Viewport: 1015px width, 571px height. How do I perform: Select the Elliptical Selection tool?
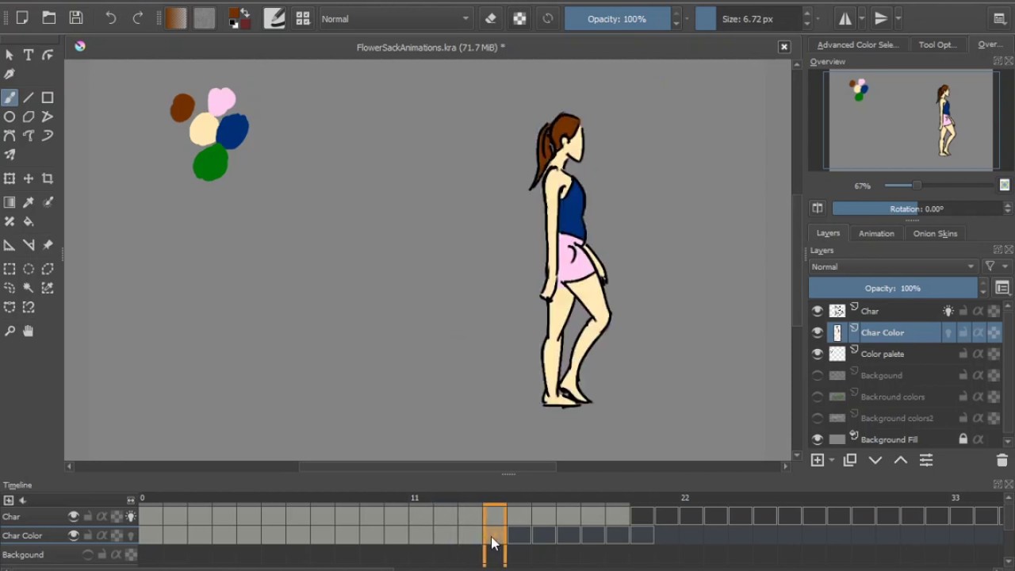29,269
